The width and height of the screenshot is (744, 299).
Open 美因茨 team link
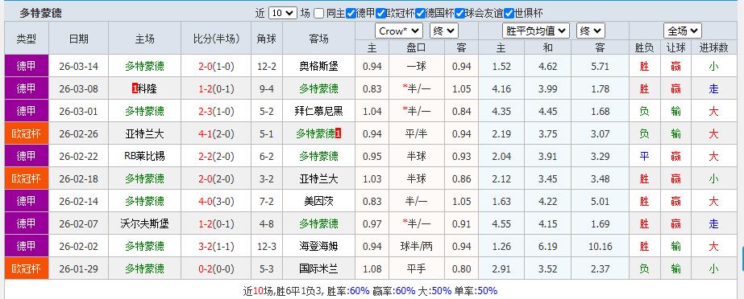319,201
